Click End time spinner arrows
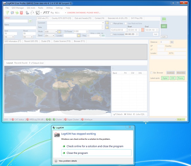Viewport: 191px width, 166px height. point(157,30)
